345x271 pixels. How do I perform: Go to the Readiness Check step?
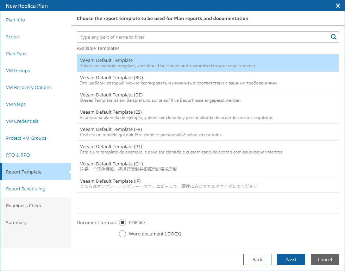coord(24,206)
